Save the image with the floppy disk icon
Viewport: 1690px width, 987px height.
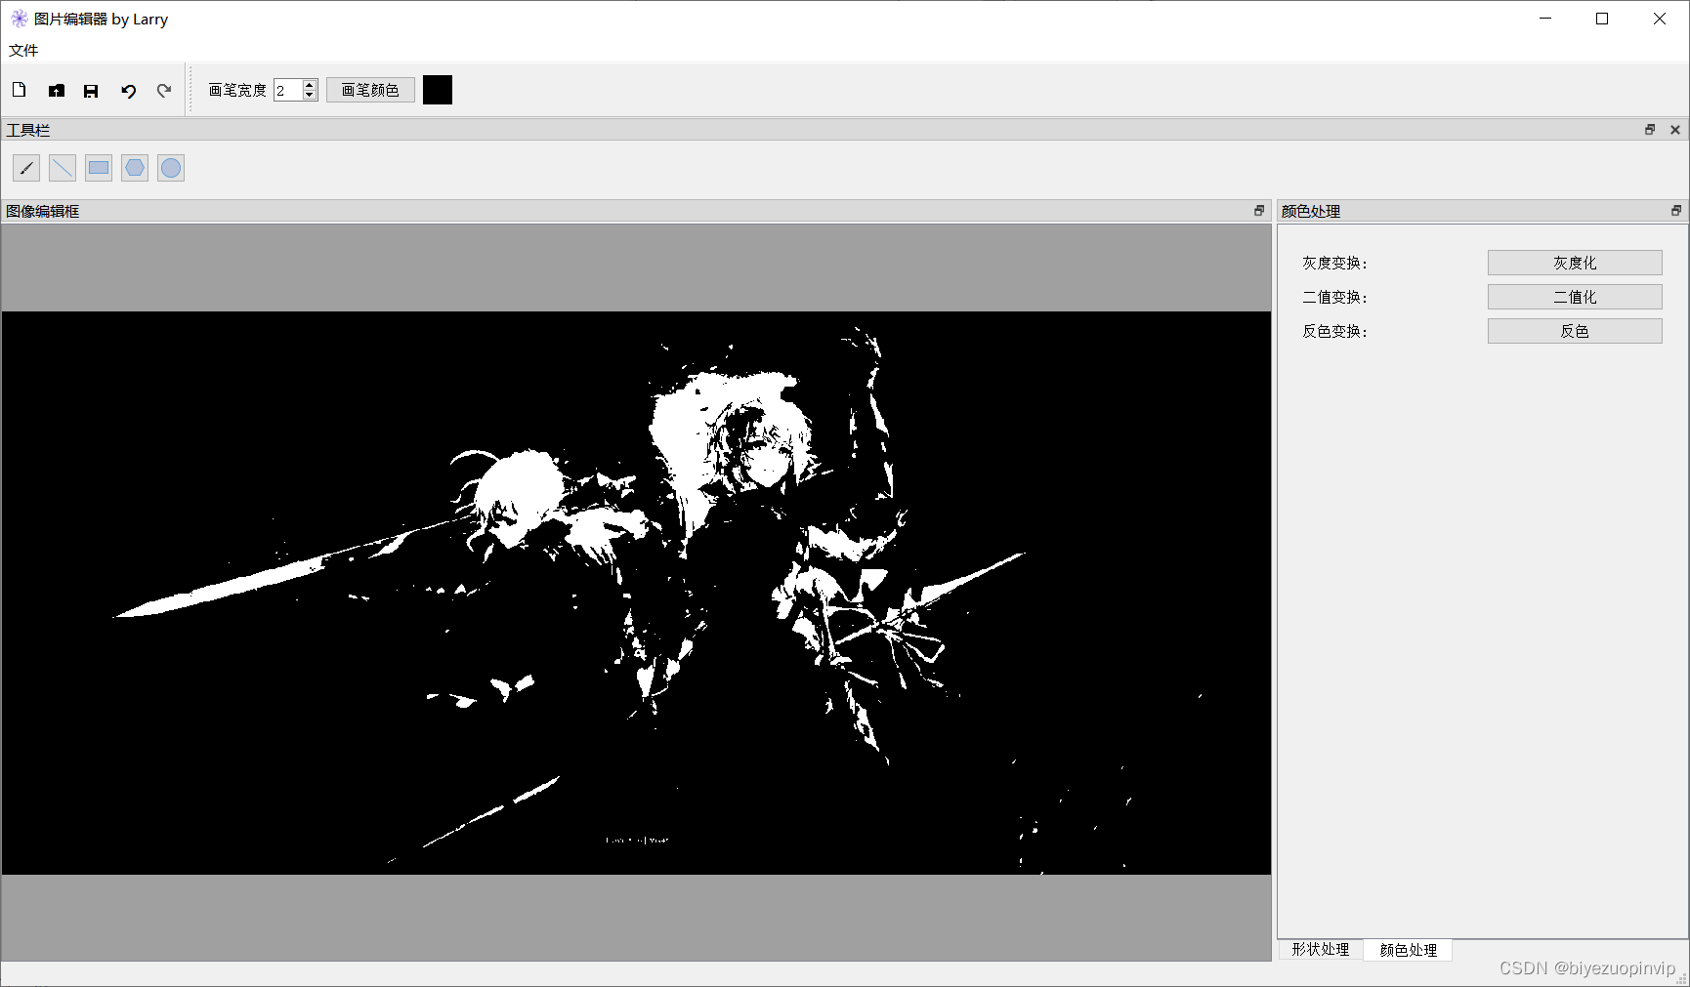coord(91,90)
